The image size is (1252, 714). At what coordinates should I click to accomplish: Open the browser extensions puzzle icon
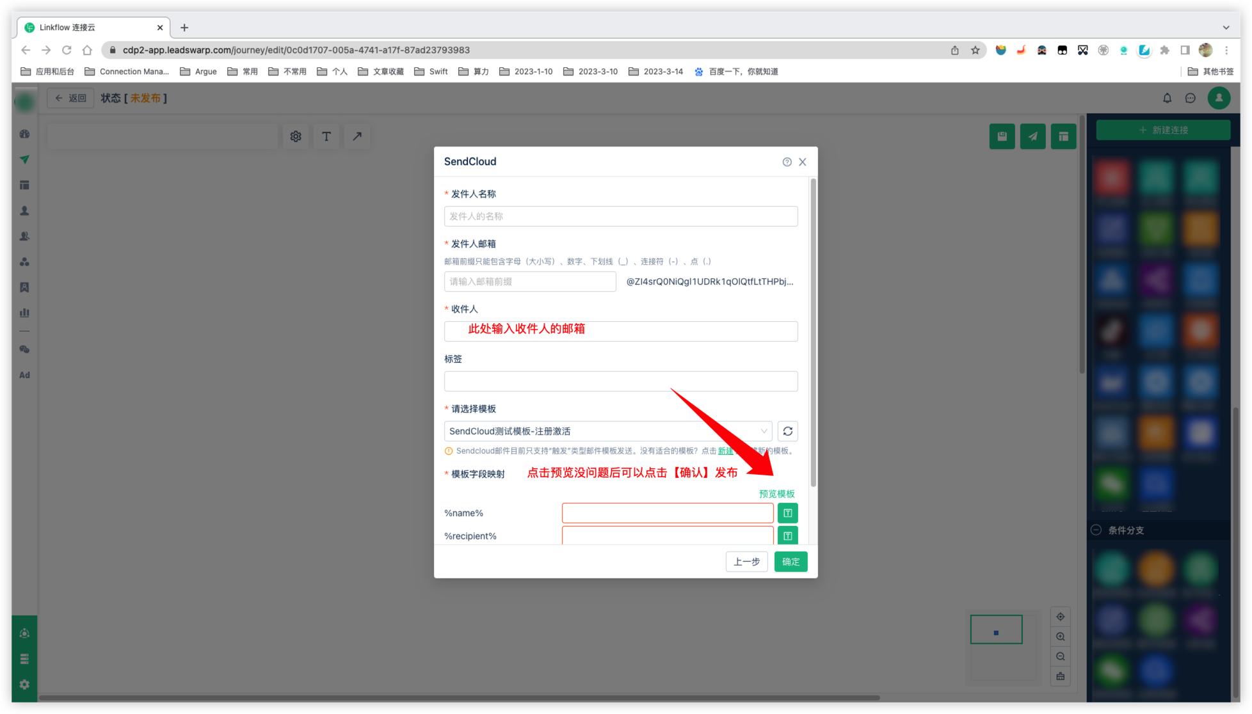(x=1164, y=50)
